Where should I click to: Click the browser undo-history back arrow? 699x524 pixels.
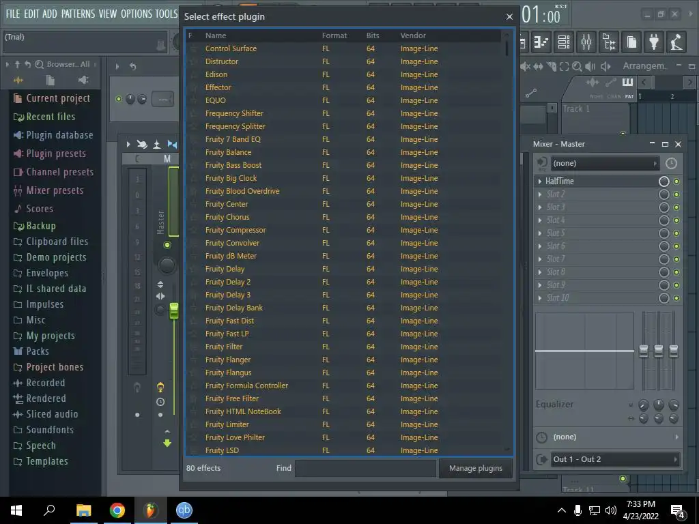(27, 65)
